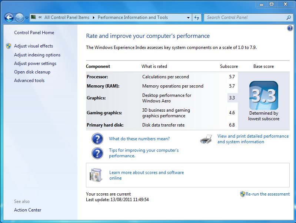Go to Control Panel Home
The height and width of the screenshot is (223, 296).
[34, 33]
